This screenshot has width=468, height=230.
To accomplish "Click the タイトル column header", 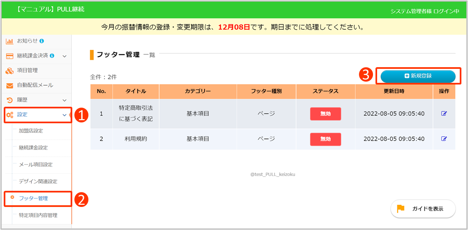I will (135, 91).
